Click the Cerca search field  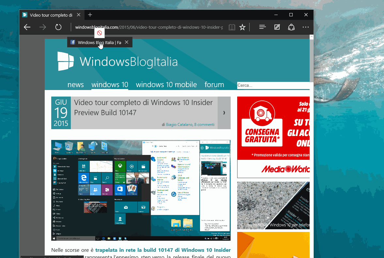point(273,85)
